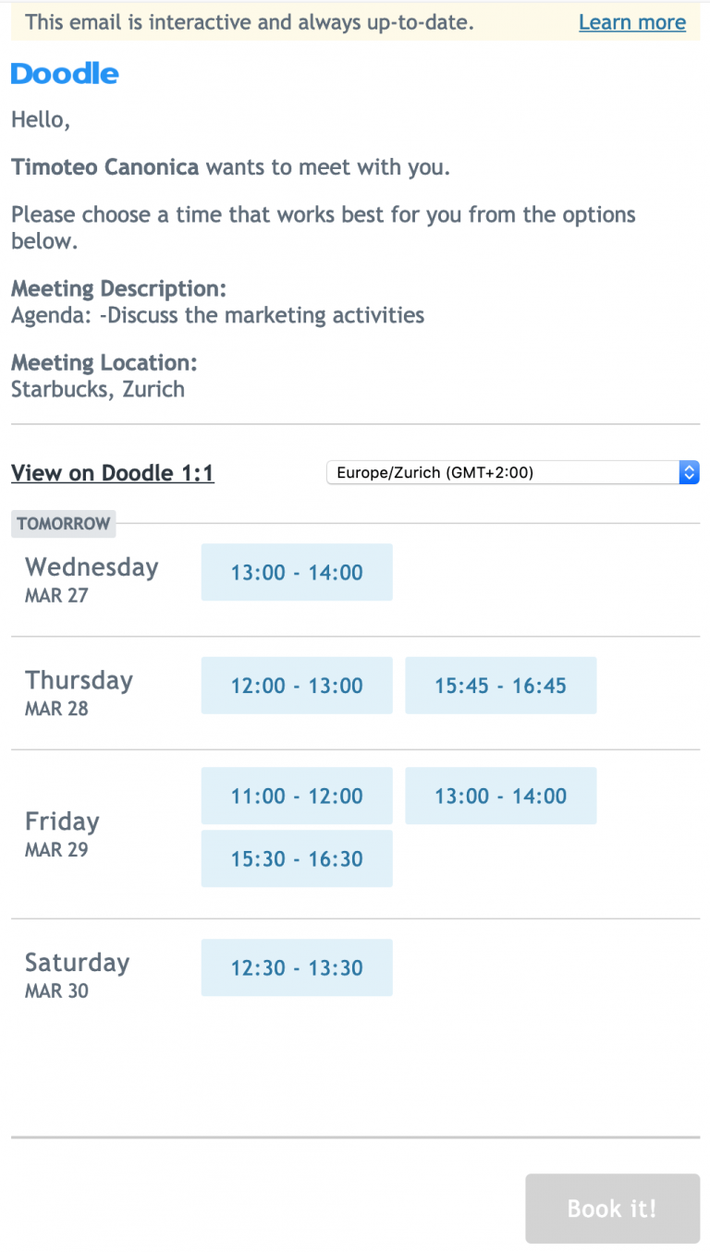Pick the 15:30 - 16:30 Friday slot
This screenshot has height=1252, width=710.
[297, 858]
